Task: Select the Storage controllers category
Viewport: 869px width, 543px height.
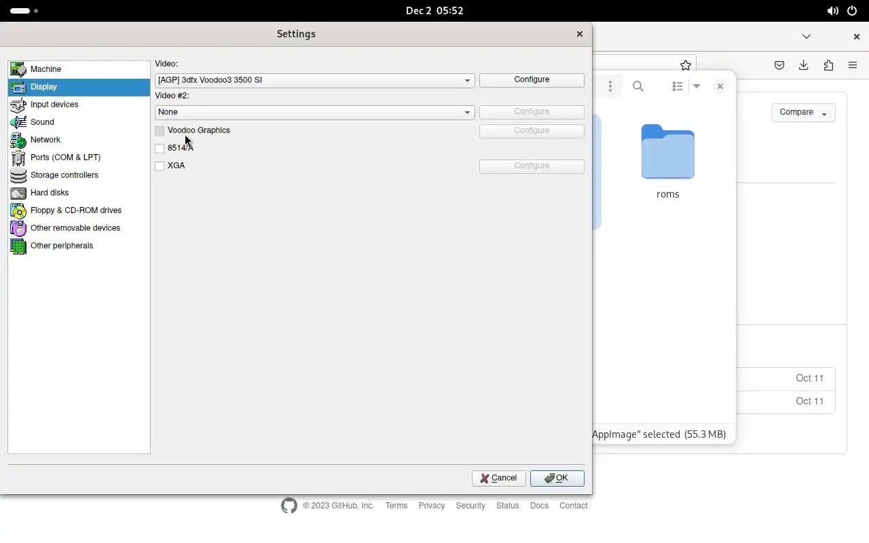Action: pyautogui.click(x=79, y=175)
